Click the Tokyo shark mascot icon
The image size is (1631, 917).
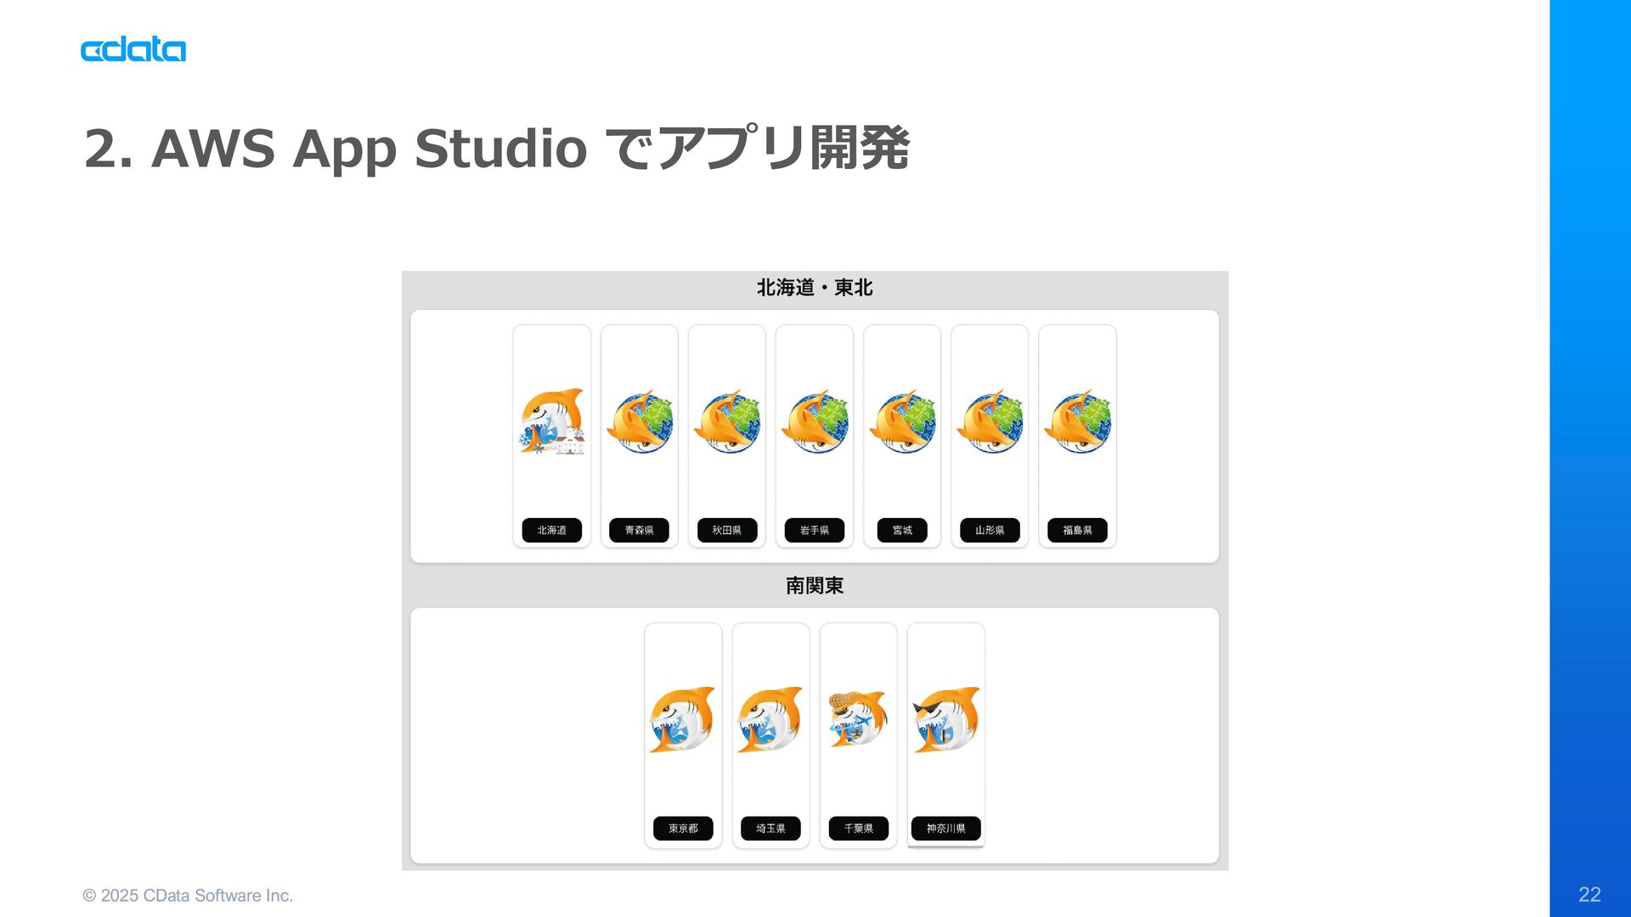point(683,720)
